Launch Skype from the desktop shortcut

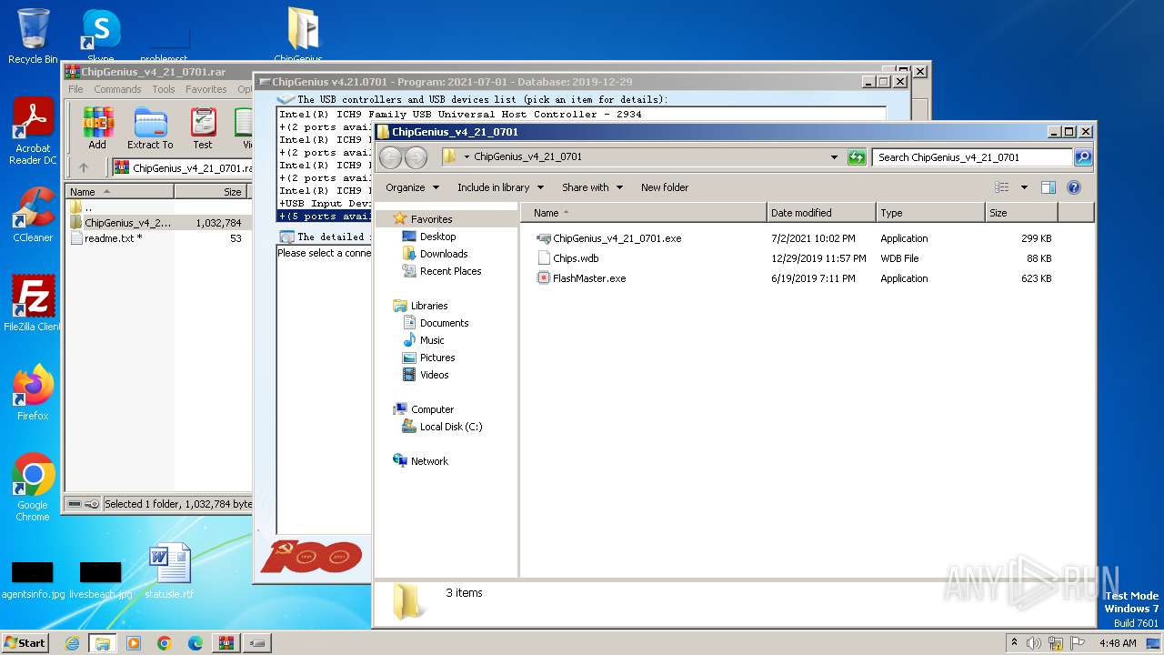point(101,36)
